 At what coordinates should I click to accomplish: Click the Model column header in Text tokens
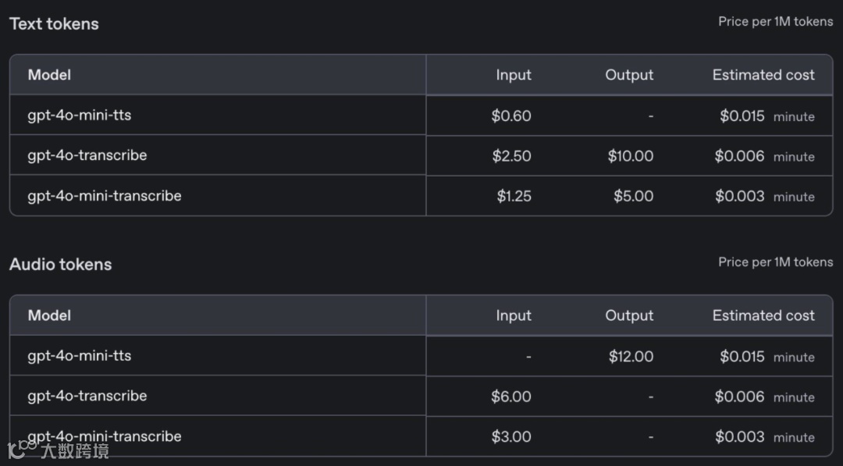pyautogui.click(x=49, y=75)
